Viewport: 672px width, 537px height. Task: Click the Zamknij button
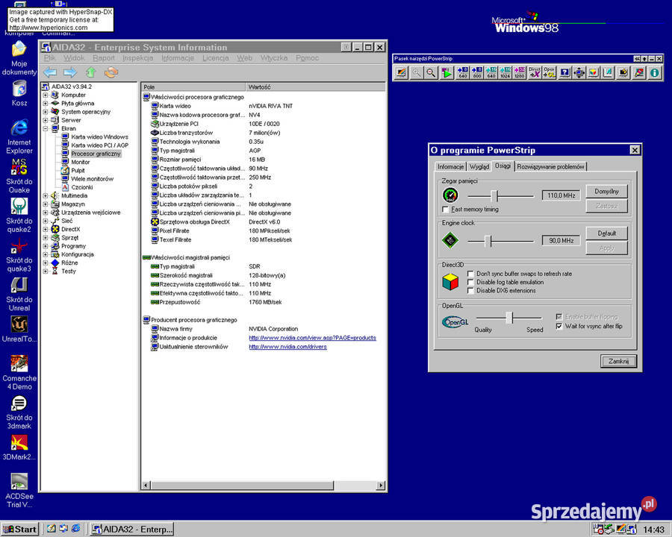pos(618,361)
